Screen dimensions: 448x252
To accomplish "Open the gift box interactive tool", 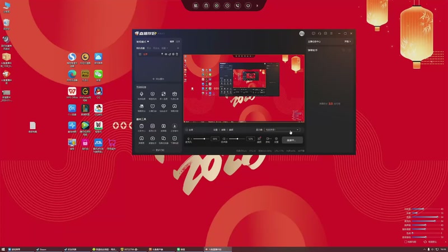I will click(175, 95).
